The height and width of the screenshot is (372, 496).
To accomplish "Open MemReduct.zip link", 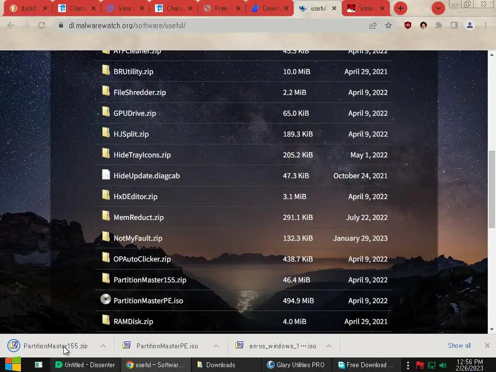I will coord(139,217).
